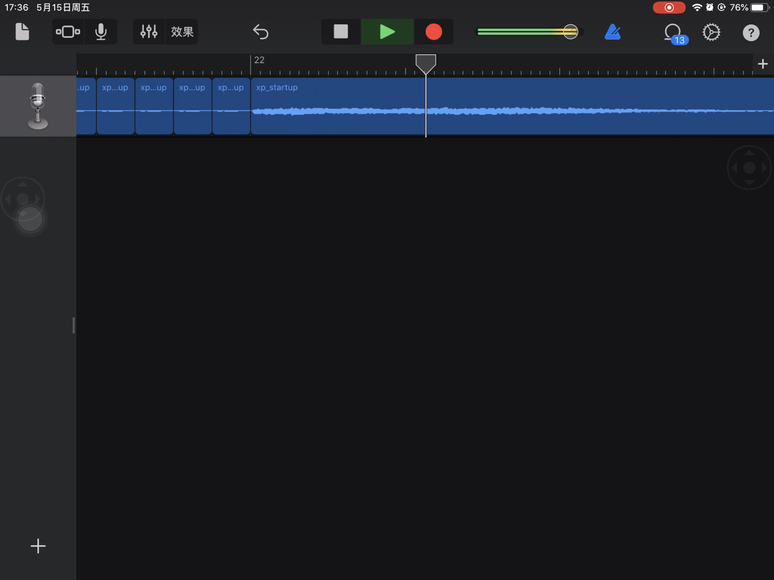Tap the 效果 effects button
The height and width of the screenshot is (580, 774).
point(182,32)
